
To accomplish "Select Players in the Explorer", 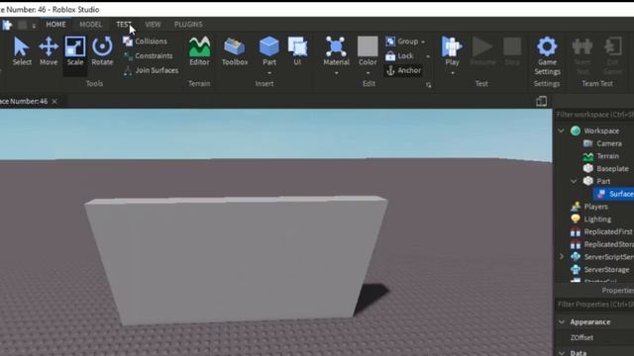I will (595, 207).
